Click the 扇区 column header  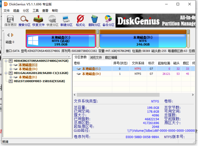tap(186, 63)
